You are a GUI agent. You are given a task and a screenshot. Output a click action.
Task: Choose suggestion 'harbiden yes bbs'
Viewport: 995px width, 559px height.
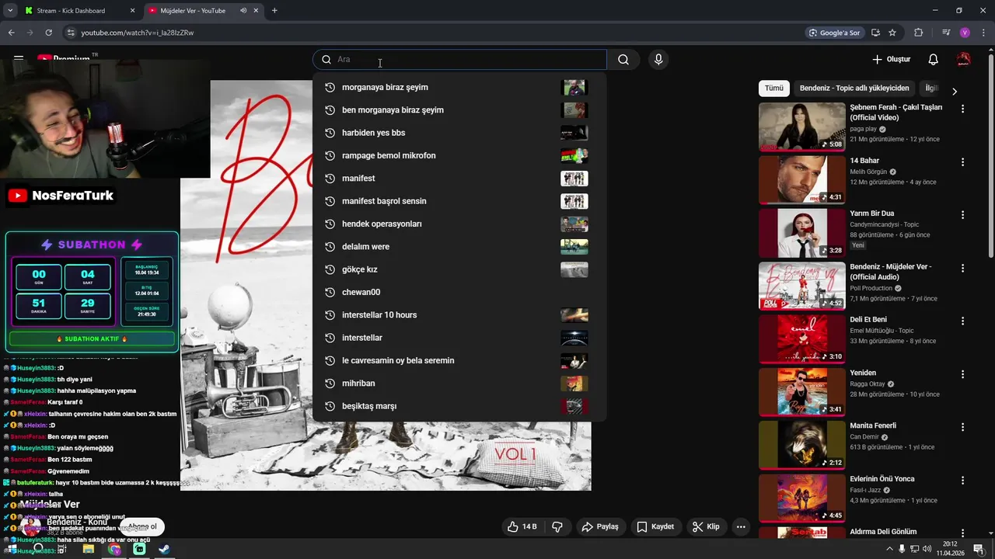pos(459,133)
